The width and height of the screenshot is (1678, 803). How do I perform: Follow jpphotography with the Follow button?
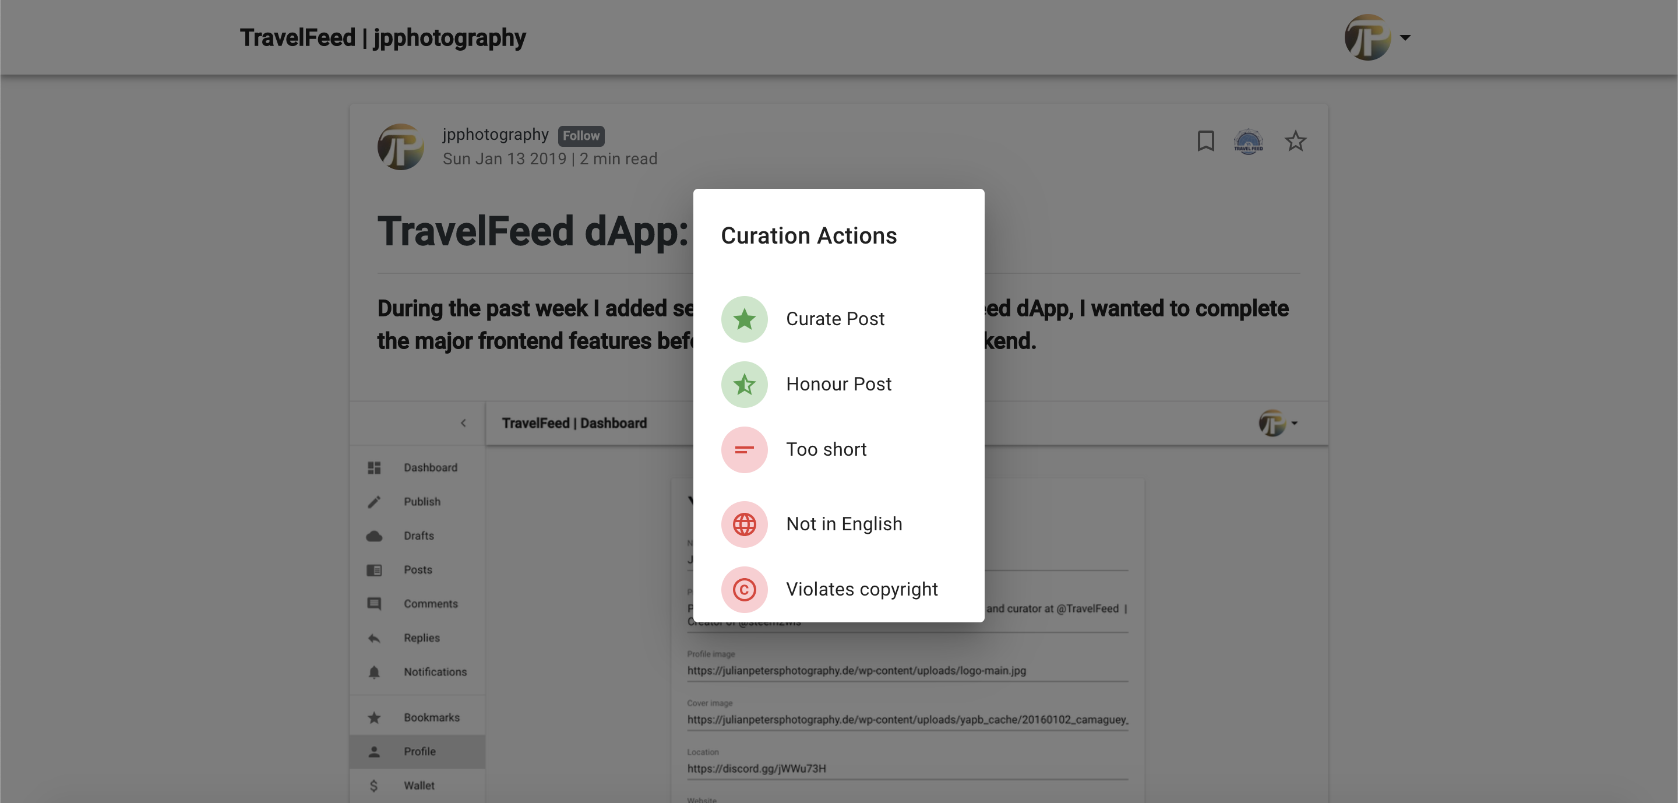pyautogui.click(x=580, y=135)
